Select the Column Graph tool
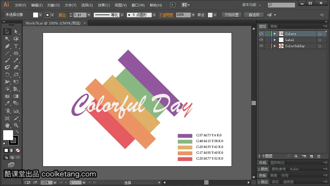Image resolution: width=330 pixels, height=186 pixels. [16, 111]
